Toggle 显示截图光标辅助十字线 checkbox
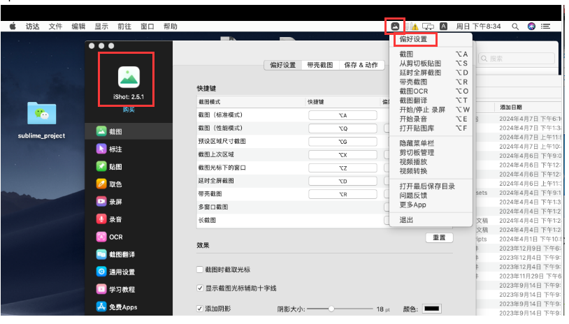Viewport: 569px width, 324px height. tap(200, 288)
